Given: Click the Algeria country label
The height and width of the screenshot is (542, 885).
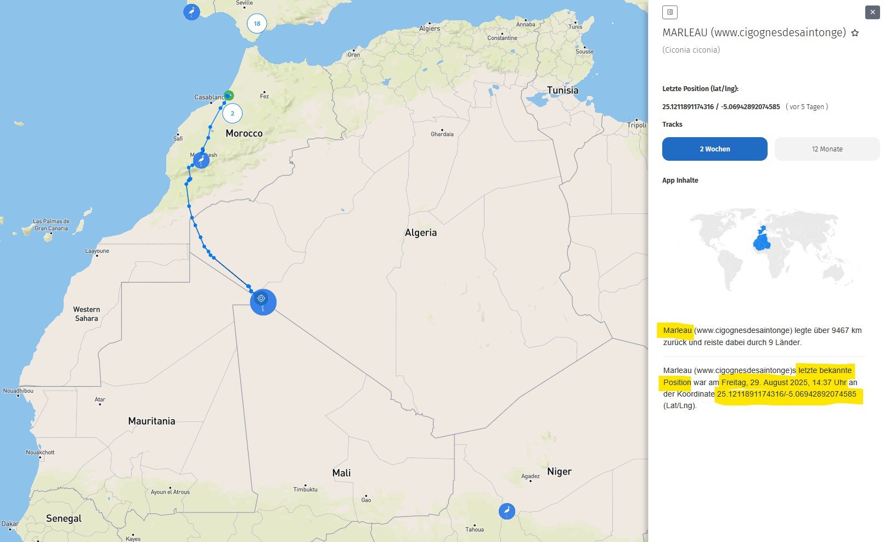Looking at the screenshot, I should [x=421, y=233].
